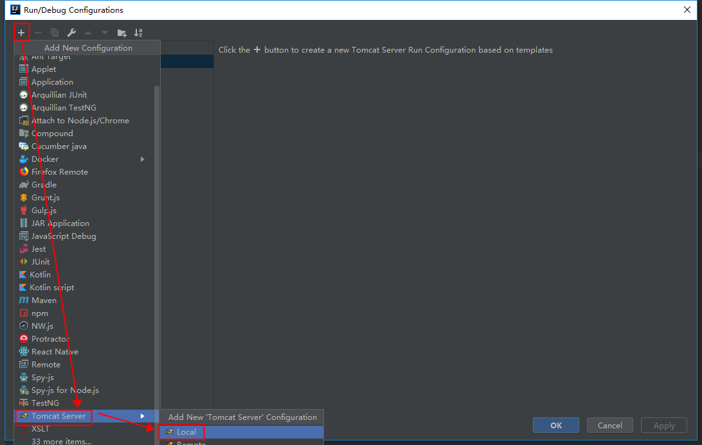Select Spy-js configuration type
This screenshot has height=445, width=702.
[84, 378]
